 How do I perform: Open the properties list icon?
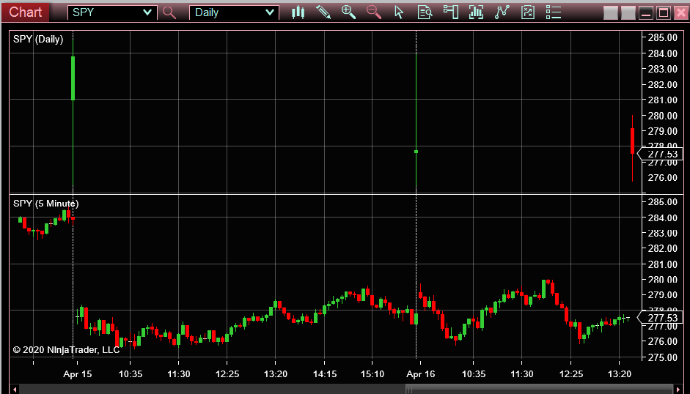click(553, 12)
